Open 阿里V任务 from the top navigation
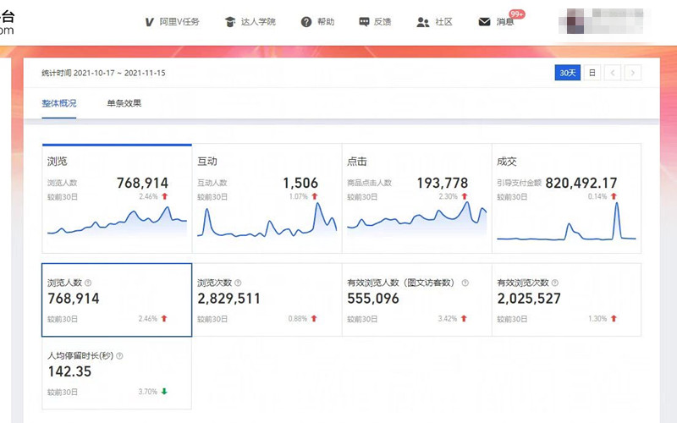The width and height of the screenshot is (677, 423). [172, 22]
